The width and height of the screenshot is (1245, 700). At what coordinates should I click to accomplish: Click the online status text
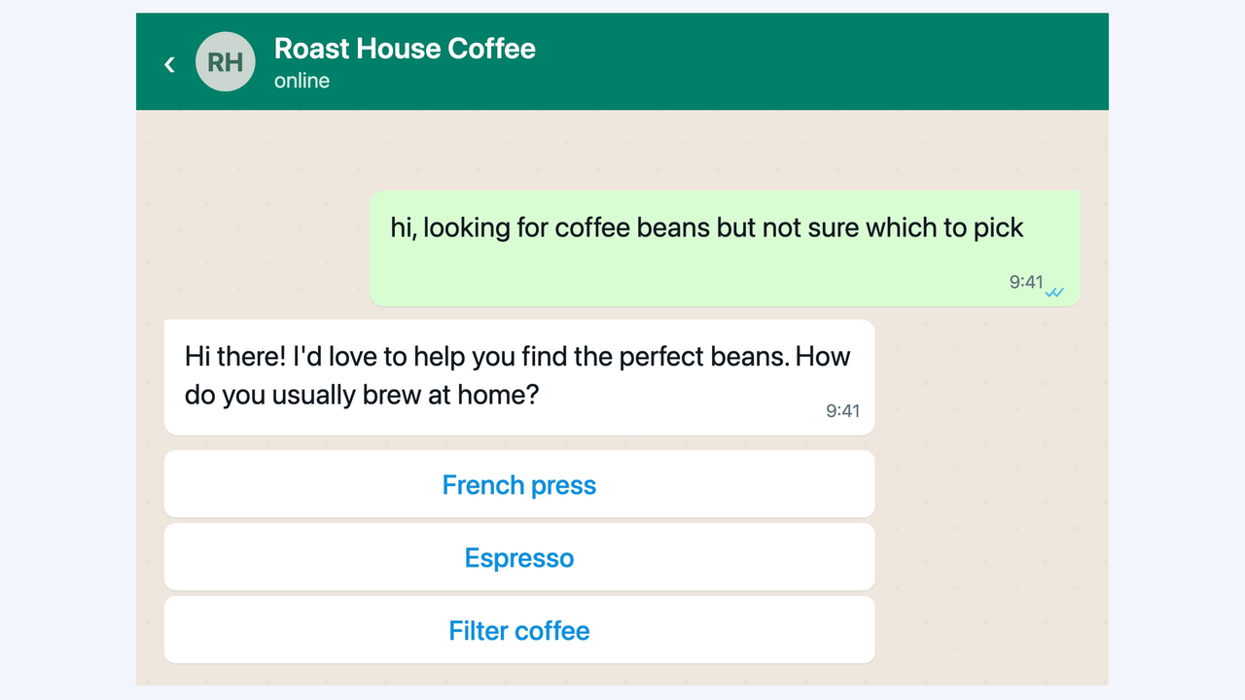[x=302, y=81]
